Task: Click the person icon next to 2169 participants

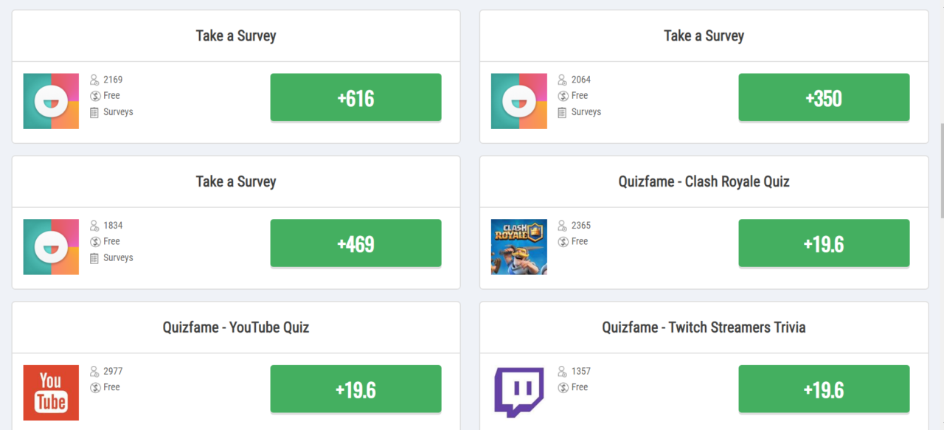Action: (x=93, y=79)
